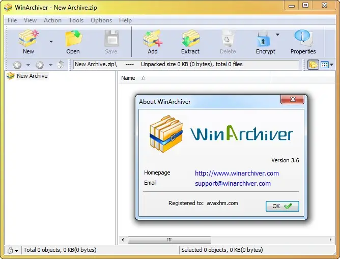Viewport: 340px width, 259px height.
Task: Click the 'Selected 0 objects' status text
Action: (x=222, y=250)
